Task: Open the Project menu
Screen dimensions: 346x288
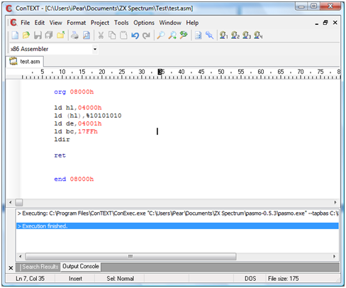Action: (100, 23)
